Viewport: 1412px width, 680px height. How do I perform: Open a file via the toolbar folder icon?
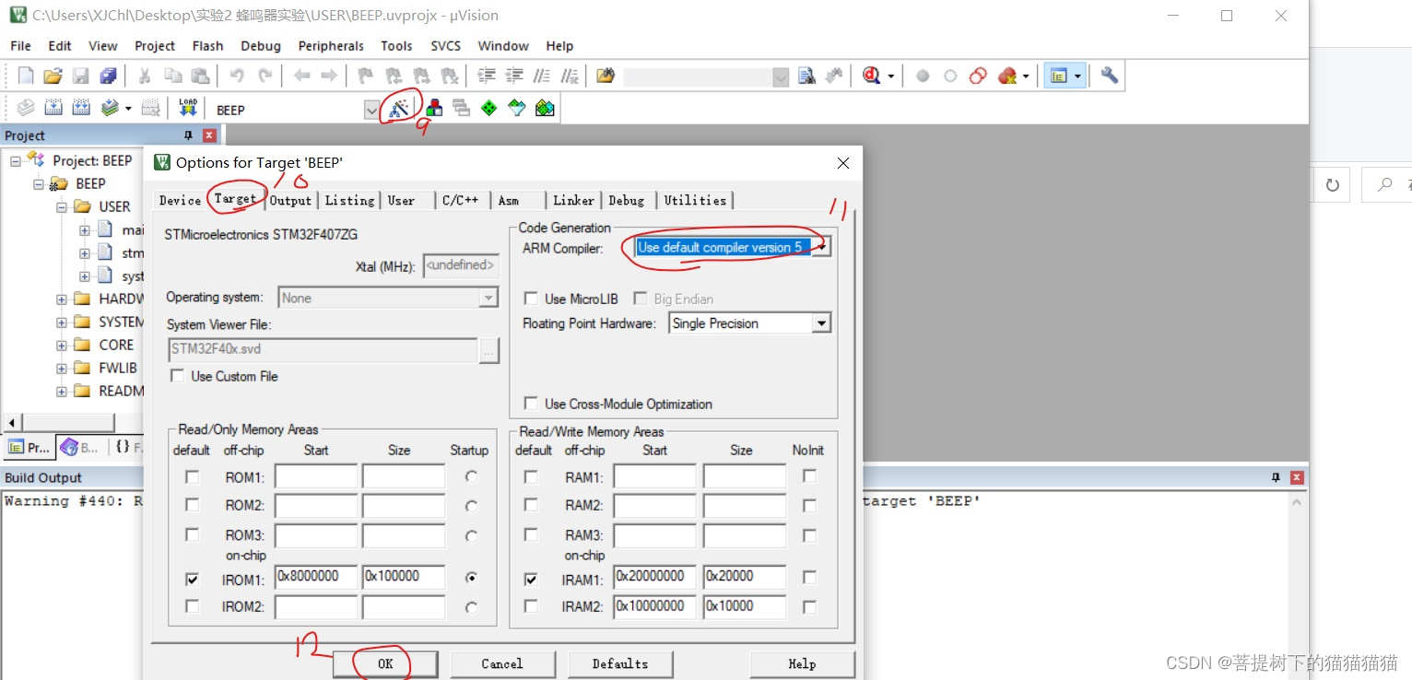click(53, 76)
